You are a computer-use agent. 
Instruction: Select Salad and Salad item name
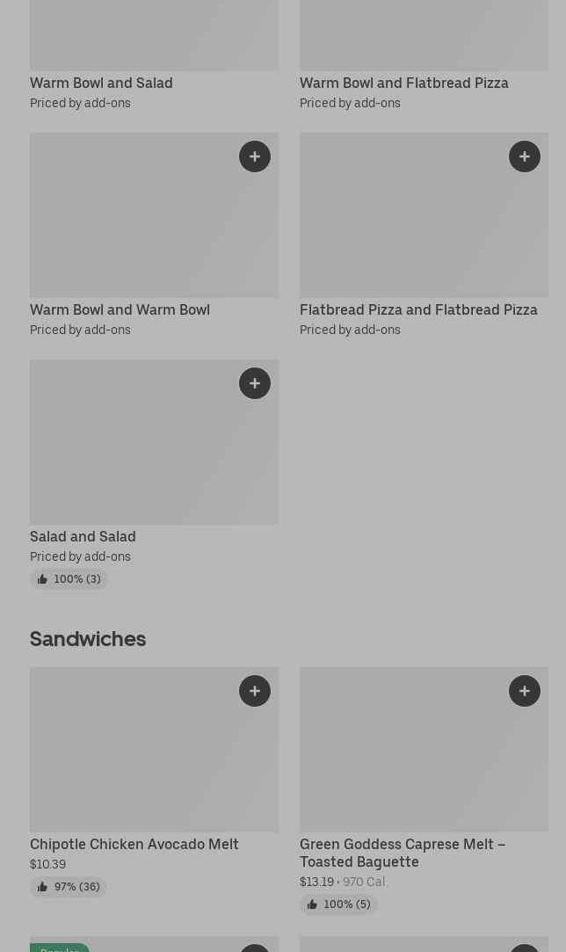[83, 536]
